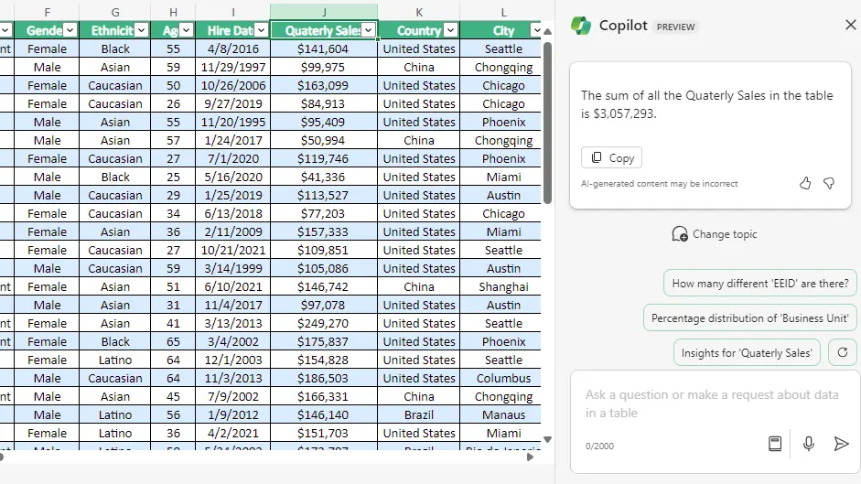Click the spreadsheet vertical scrollbar
This screenshot has width=861, height=484.
pos(547,119)
